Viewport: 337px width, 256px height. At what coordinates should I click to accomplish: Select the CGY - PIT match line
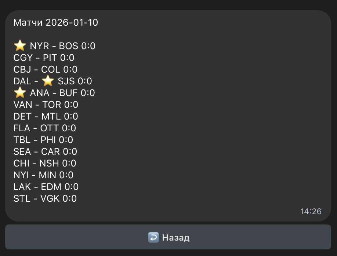(x=44, y=58)
